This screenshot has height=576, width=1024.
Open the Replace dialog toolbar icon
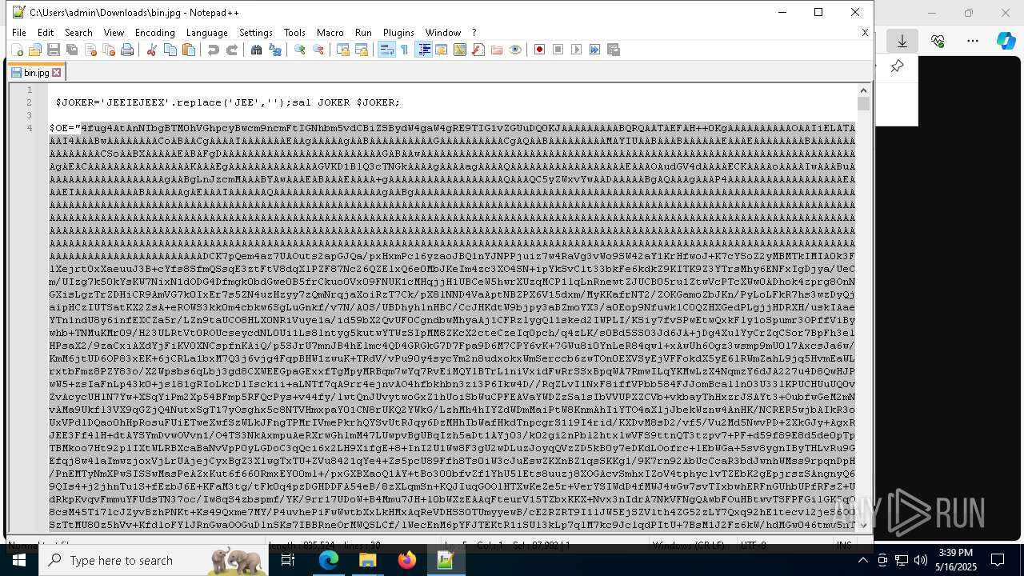(x=275, y=50)
